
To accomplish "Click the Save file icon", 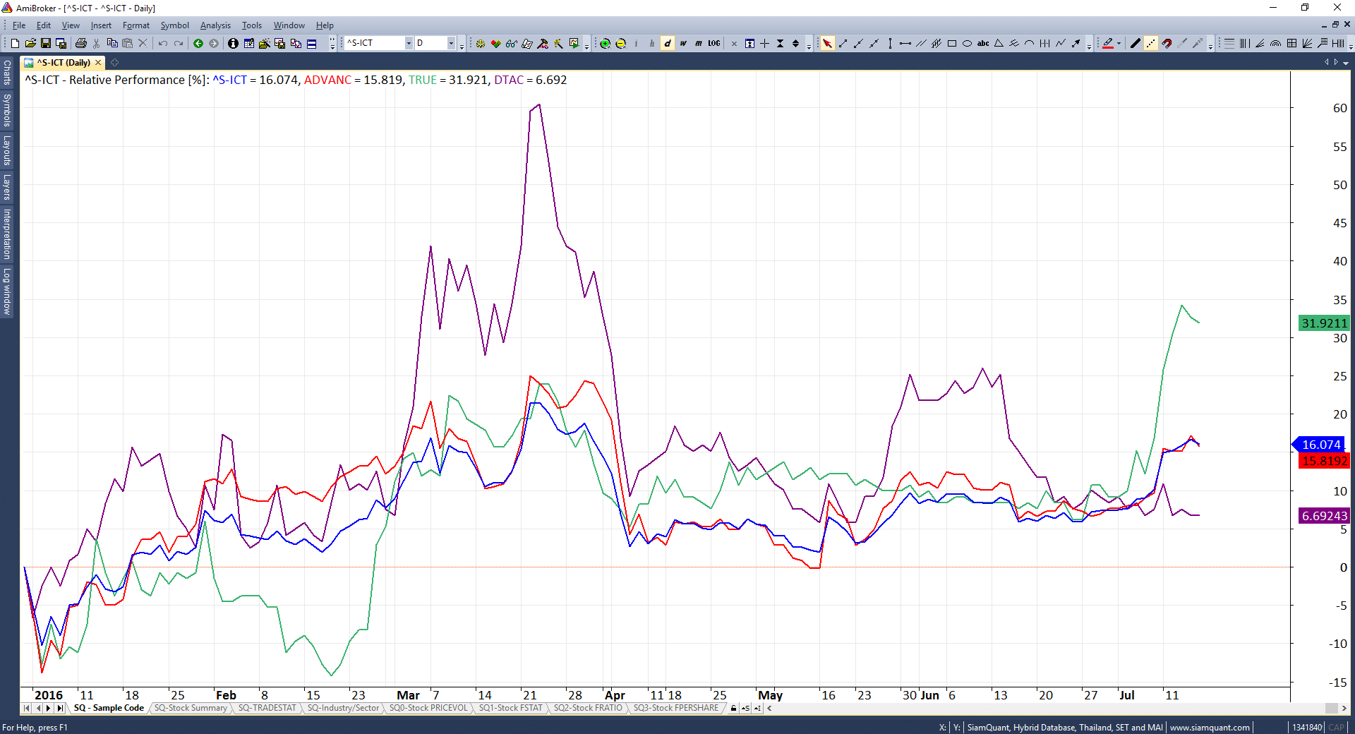I will click(x=46, y=44).
